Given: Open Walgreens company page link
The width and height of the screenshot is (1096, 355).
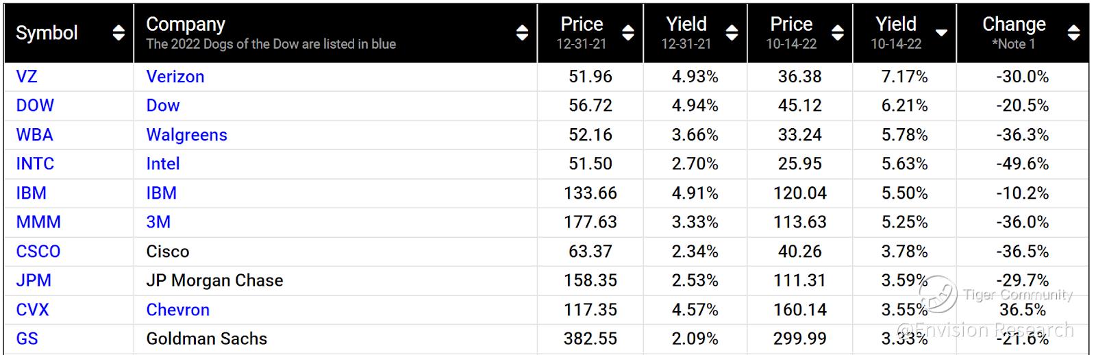Looking at the screenshot, I should click(x=186, y=135).
